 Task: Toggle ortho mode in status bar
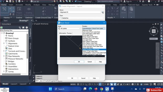tap(87, 84)
